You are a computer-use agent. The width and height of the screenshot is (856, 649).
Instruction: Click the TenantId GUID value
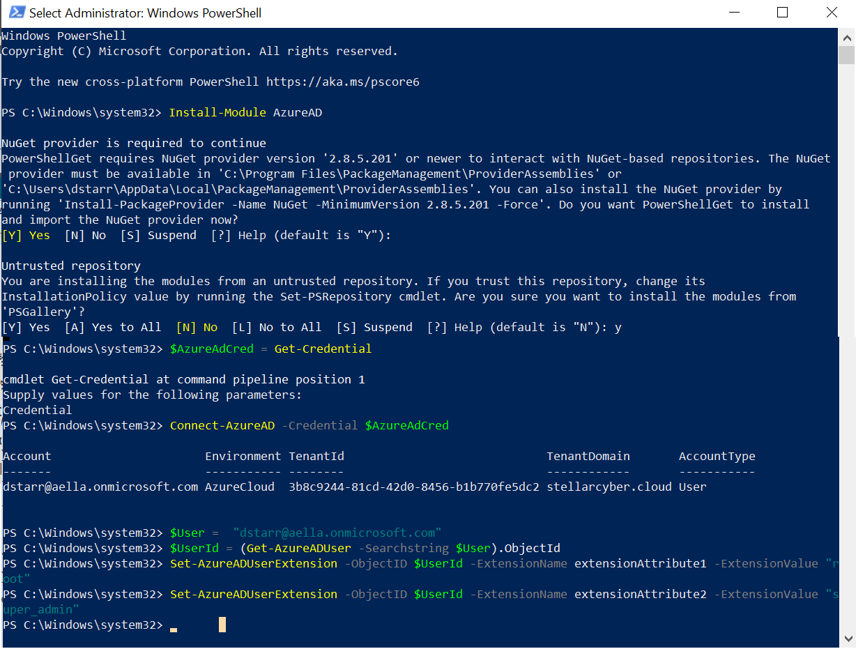pyautogui.click(x=413, y=487)
